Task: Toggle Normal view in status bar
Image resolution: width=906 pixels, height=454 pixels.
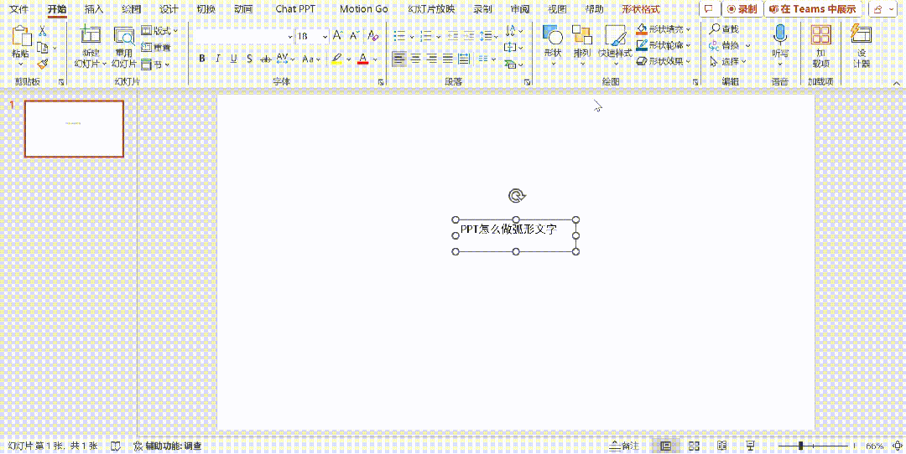Action: click(x=665, y=446)
